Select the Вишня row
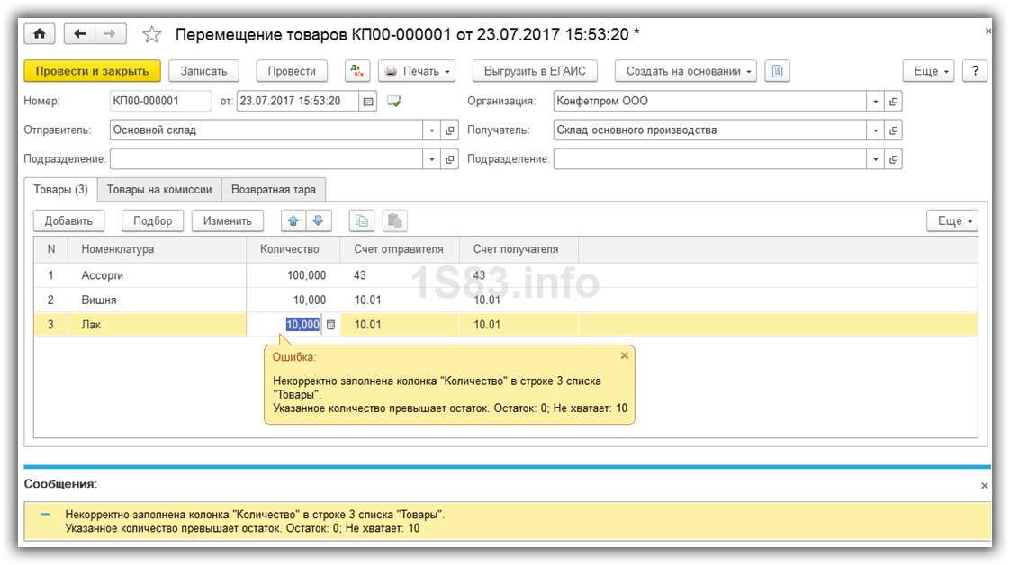The height and width of the screenshot is (565, 1010). [506, 300]
